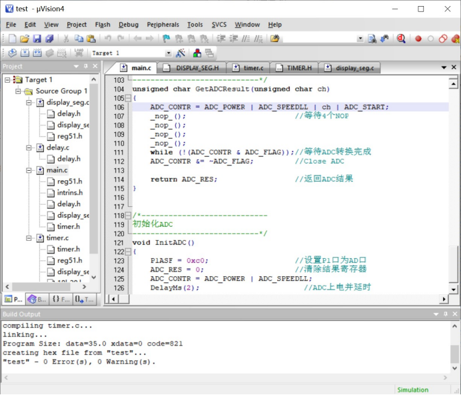461x395 pixels.
Task: Open the File menu
Action: [x=11, y=25]
